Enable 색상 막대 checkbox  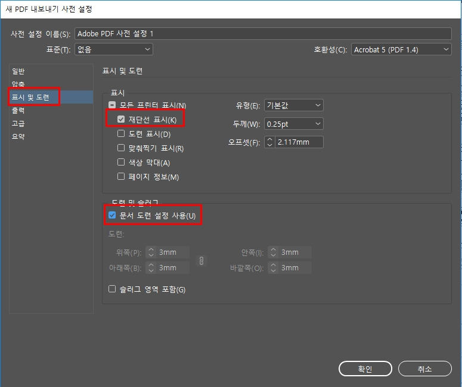[121, 162]
